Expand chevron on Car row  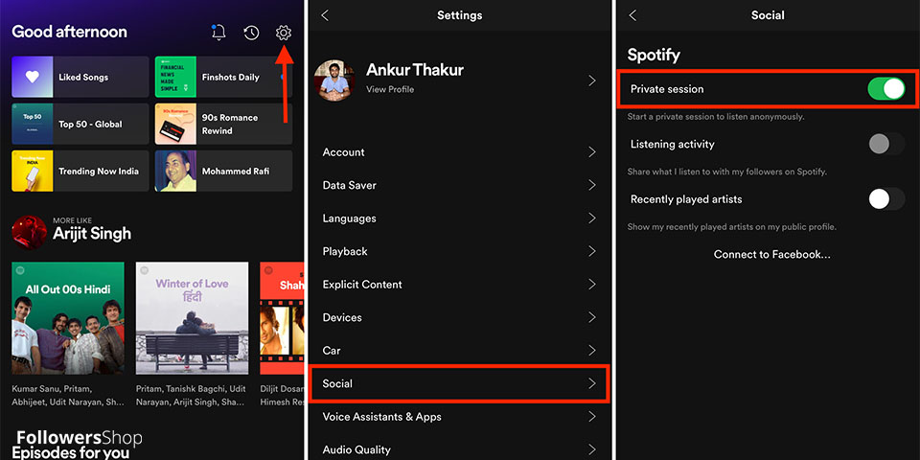[x=592, y=351]
